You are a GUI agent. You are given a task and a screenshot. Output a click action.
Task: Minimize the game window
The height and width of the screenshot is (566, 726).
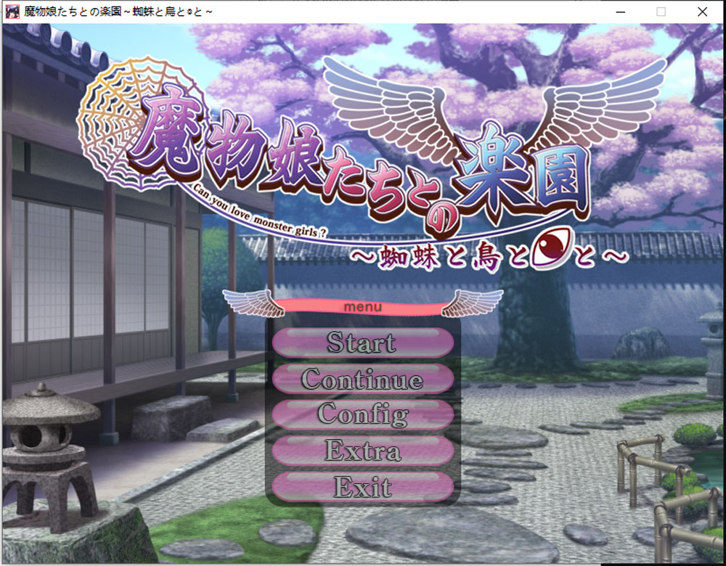621,12
